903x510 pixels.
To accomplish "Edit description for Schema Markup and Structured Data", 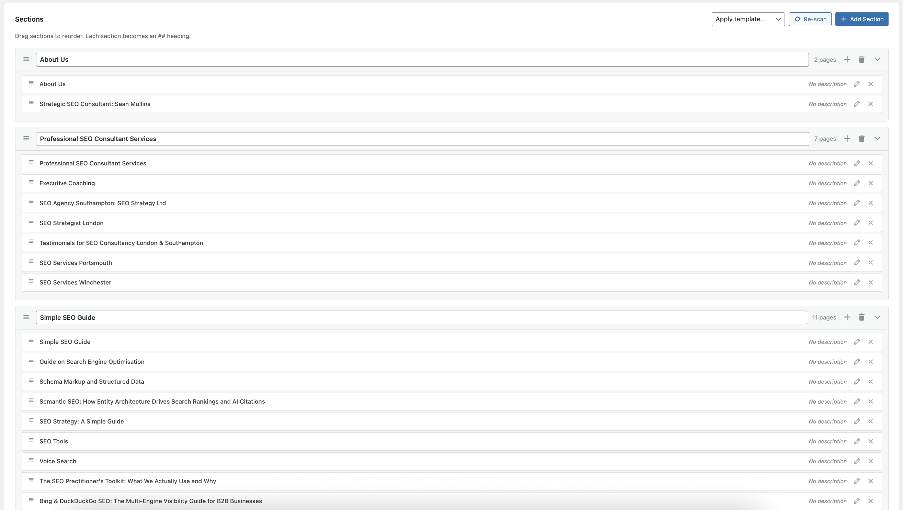I will click(x=857, y=381).
